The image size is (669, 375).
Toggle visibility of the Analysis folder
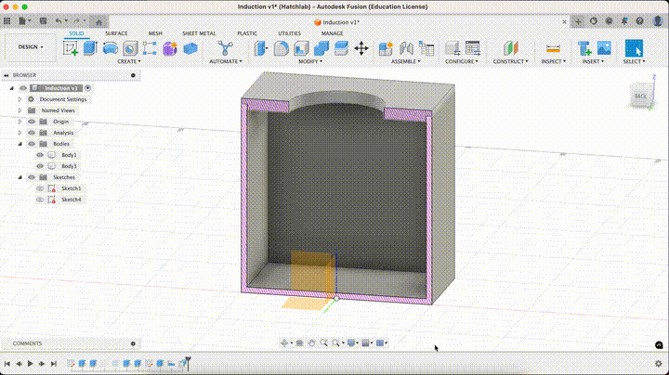coord(32,133)
